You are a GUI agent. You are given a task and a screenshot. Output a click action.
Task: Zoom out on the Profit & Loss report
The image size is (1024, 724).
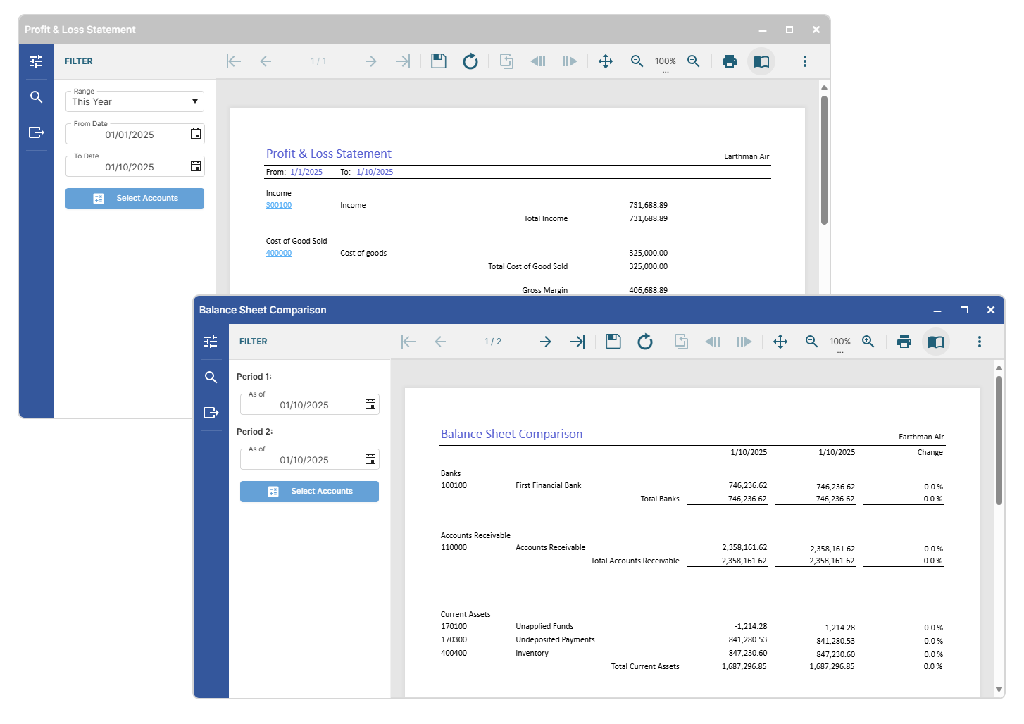point(637,61)
